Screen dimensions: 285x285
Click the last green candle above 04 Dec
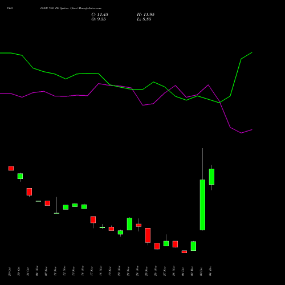click(x=211, y=177)
